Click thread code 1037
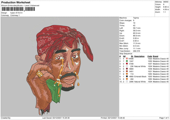 point(150,64)
